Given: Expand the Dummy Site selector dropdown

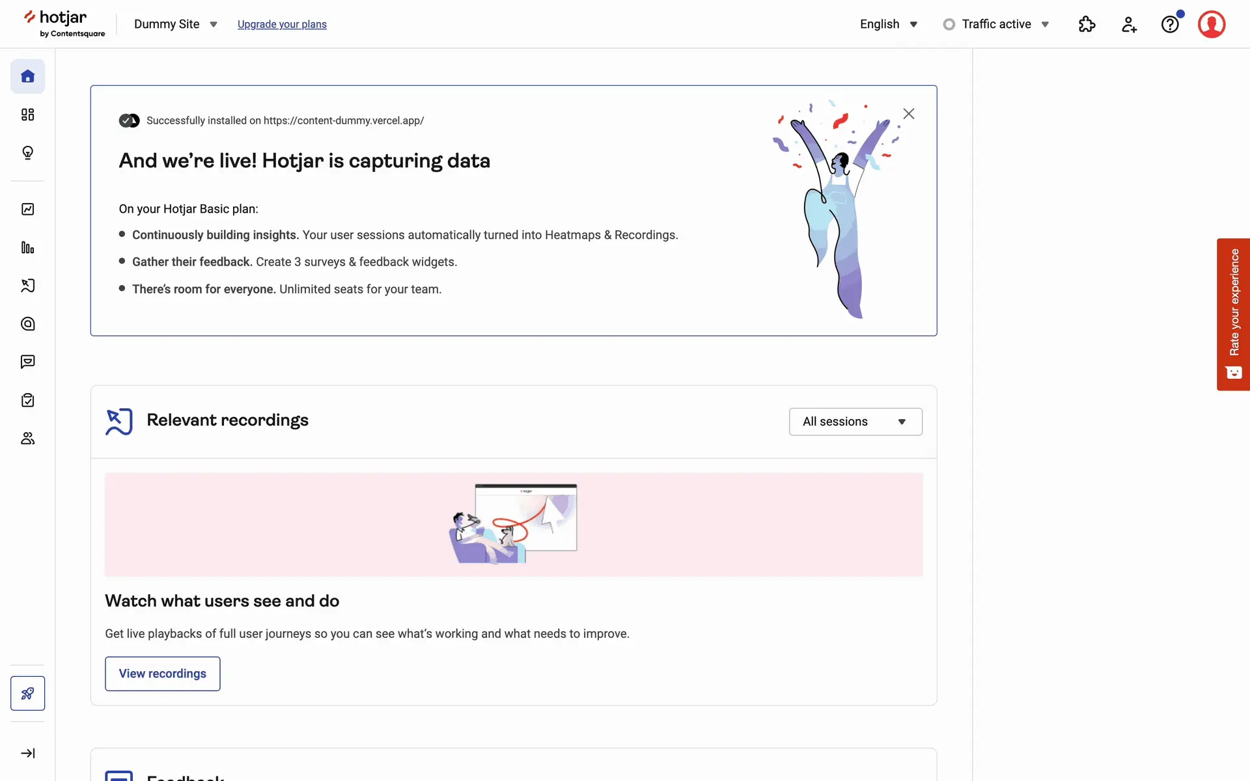Looking at the screenshot, I should (175, 24).
